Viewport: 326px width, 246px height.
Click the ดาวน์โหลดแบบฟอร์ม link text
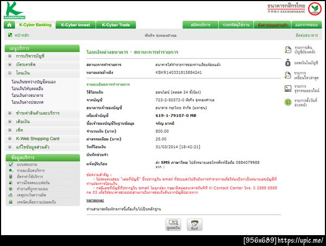point(33,183)
